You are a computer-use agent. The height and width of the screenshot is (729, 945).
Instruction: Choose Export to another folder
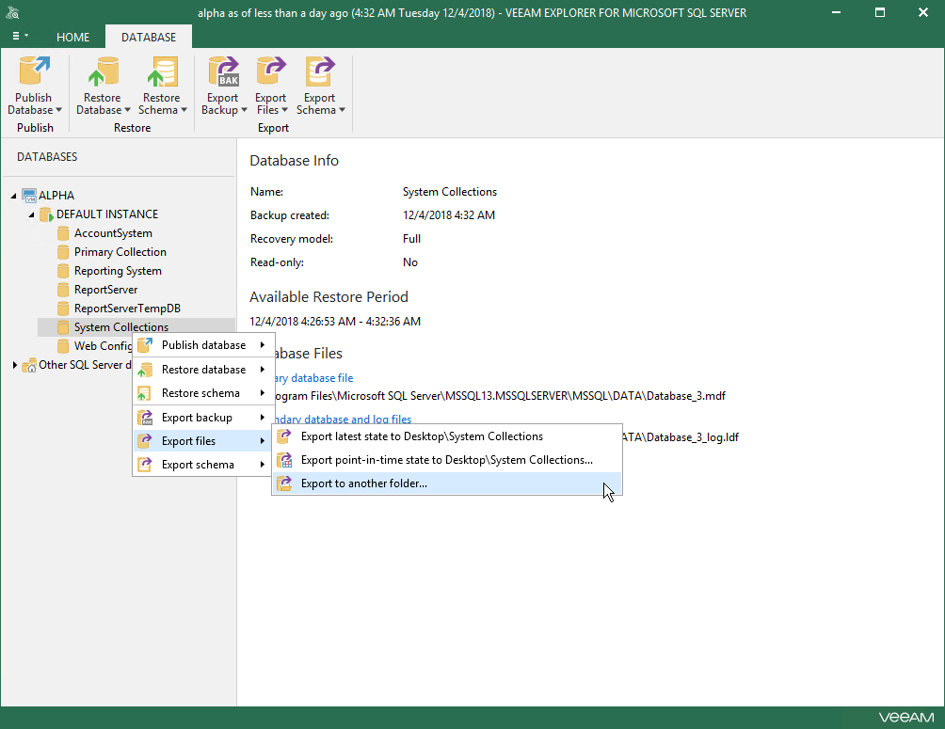tap(447, 483)
